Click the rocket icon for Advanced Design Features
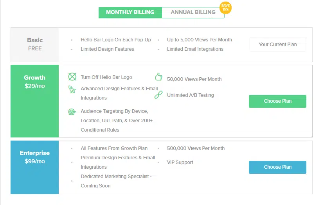This screenshot has width=322, height=205. [72, 89]
